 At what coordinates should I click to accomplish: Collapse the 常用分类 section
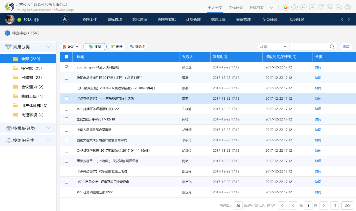[x=48, y=47]
